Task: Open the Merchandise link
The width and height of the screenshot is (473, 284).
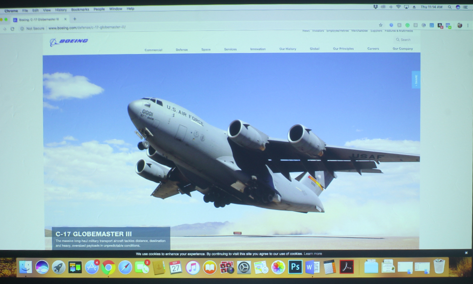Action: point(359,31)
